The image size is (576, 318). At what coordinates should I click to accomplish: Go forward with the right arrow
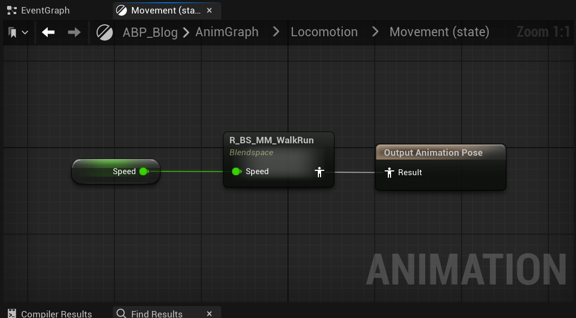74,32
